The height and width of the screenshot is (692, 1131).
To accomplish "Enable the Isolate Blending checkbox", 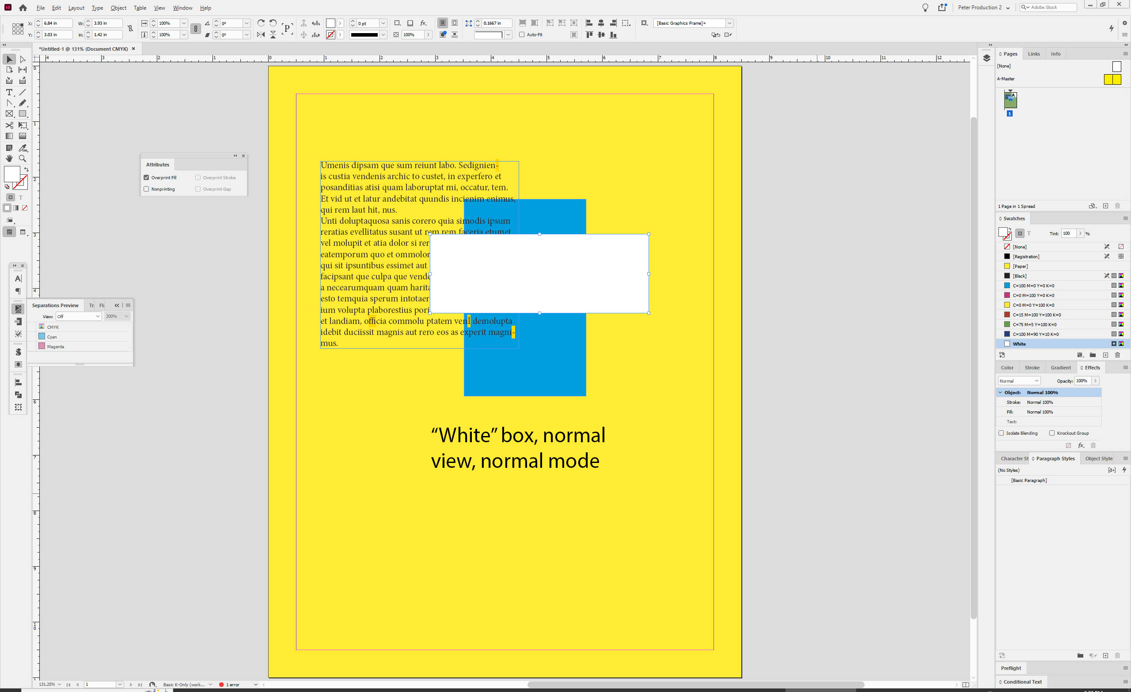I will 1001,433.
